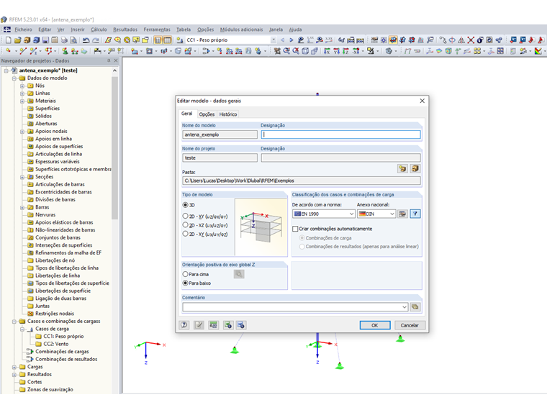Select CC1: Peso próprio tree item
This screenshot has width=547, height=410.
click(x=63, y=337)
